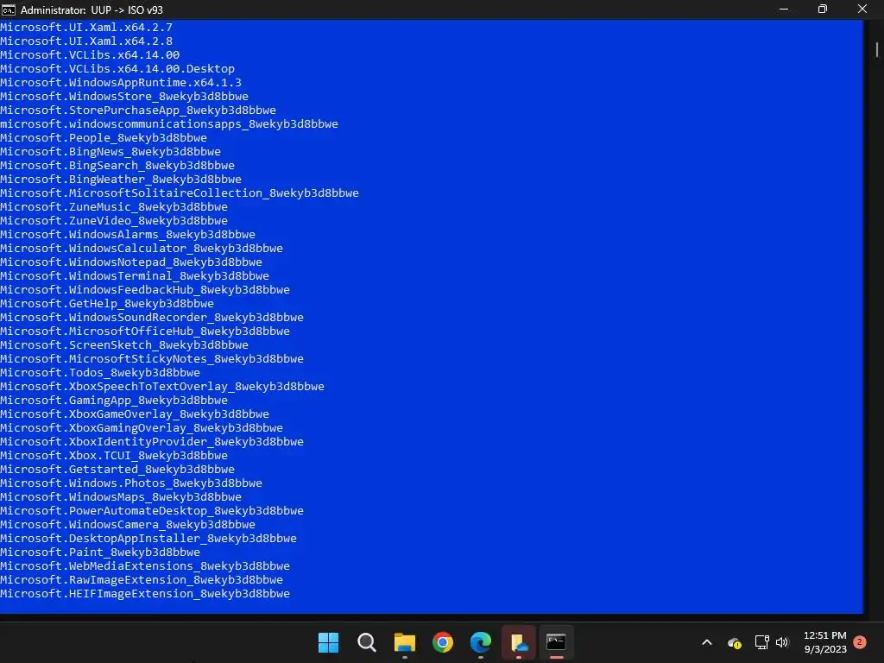Click line Microsoft.WindowsMaps_8wekyb3d8bbwe
This screenshot has width=884, height=663.
[x=121, y=496]
